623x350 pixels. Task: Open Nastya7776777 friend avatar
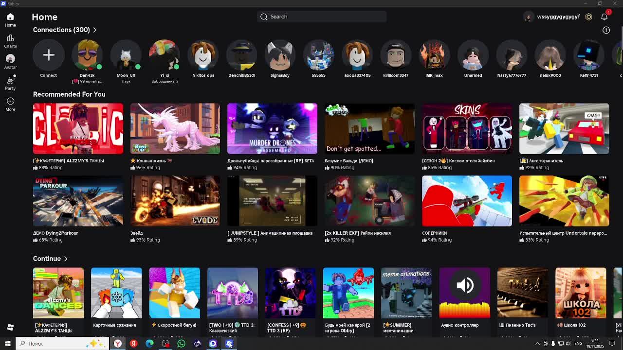(512, 55)
